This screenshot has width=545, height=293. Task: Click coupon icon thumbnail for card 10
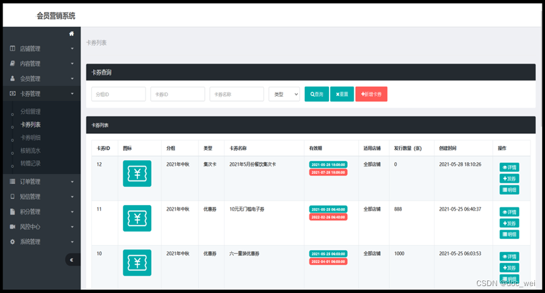[x=137, y=263]
